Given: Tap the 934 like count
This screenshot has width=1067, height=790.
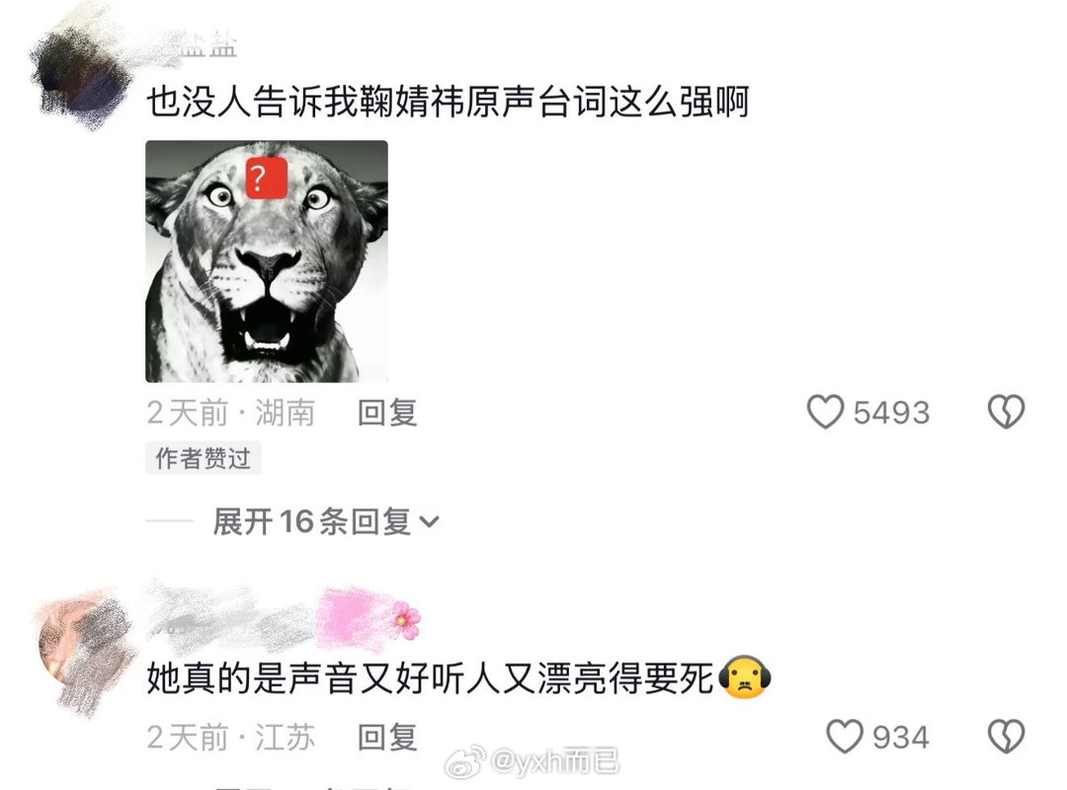Looking at the screenshot, I should 901,738.
